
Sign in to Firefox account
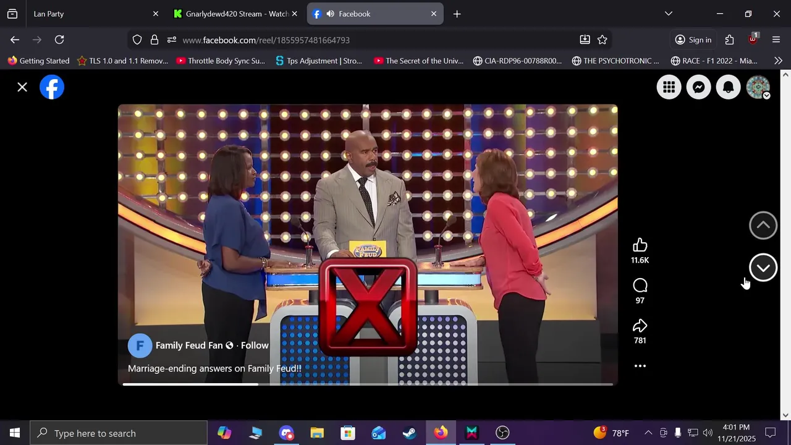pyautogui.click(x=693, y=40)
